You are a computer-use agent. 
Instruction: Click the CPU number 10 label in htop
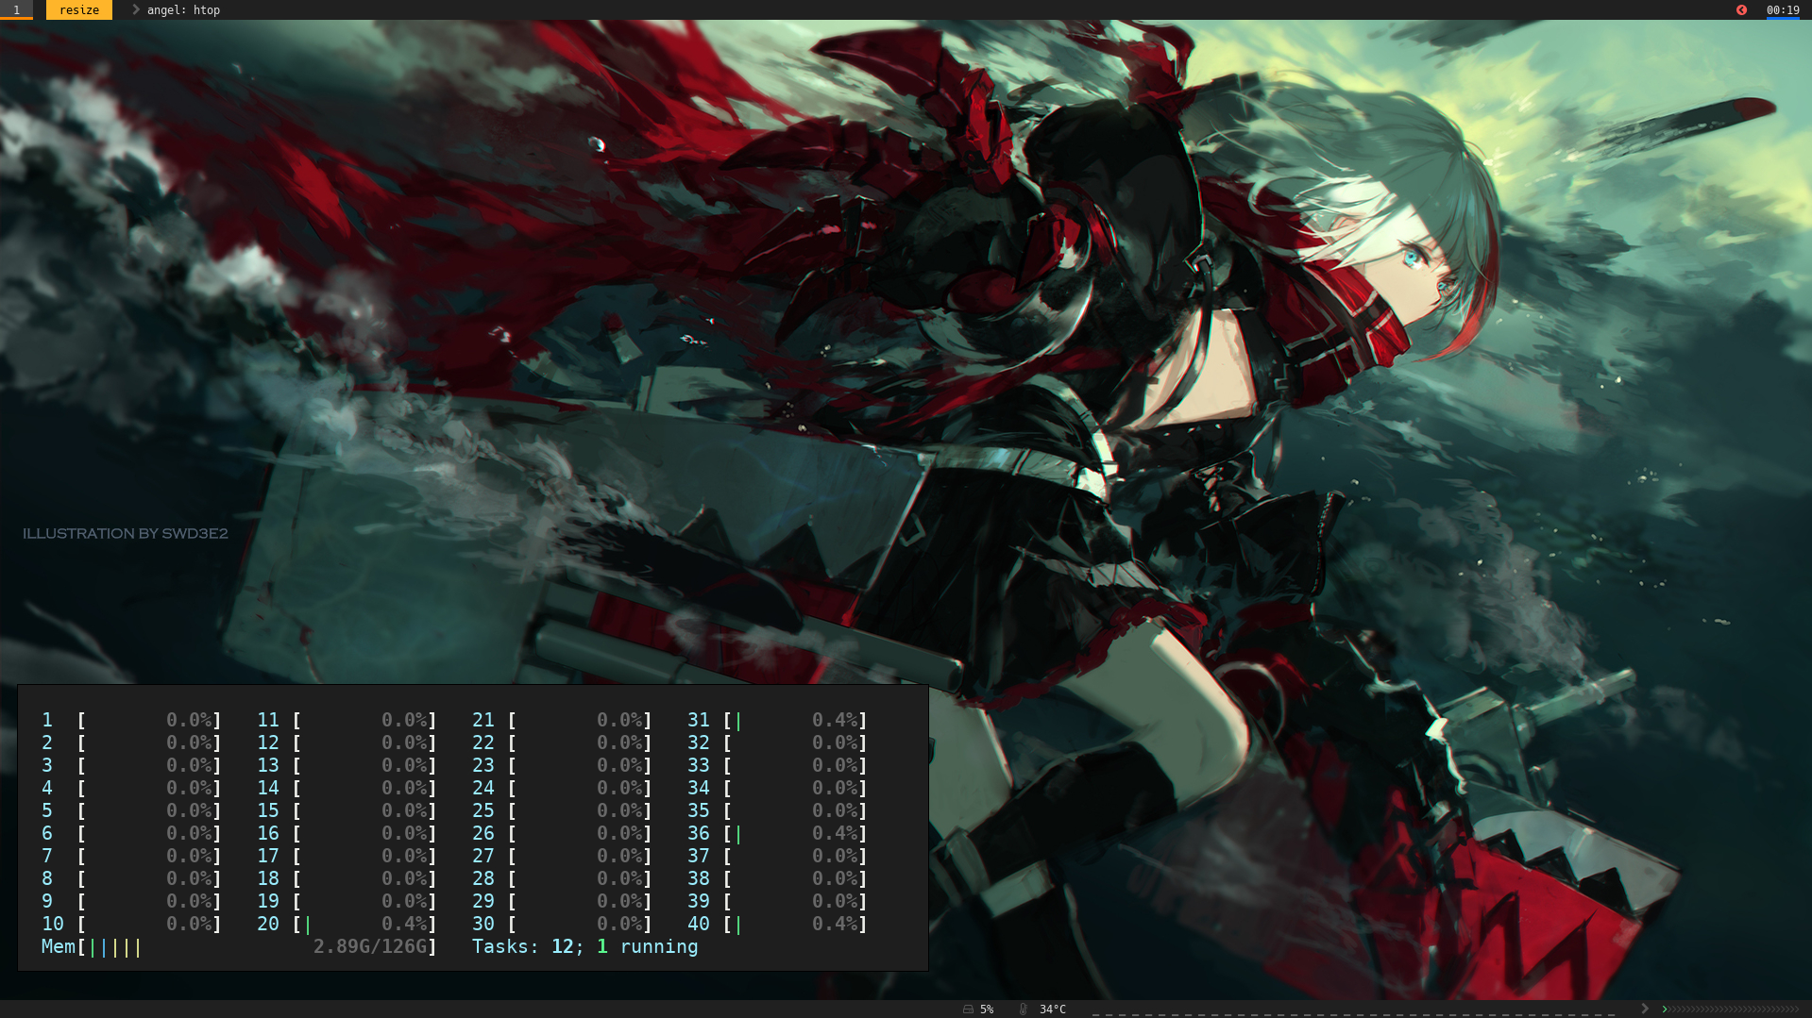(53, 925)
